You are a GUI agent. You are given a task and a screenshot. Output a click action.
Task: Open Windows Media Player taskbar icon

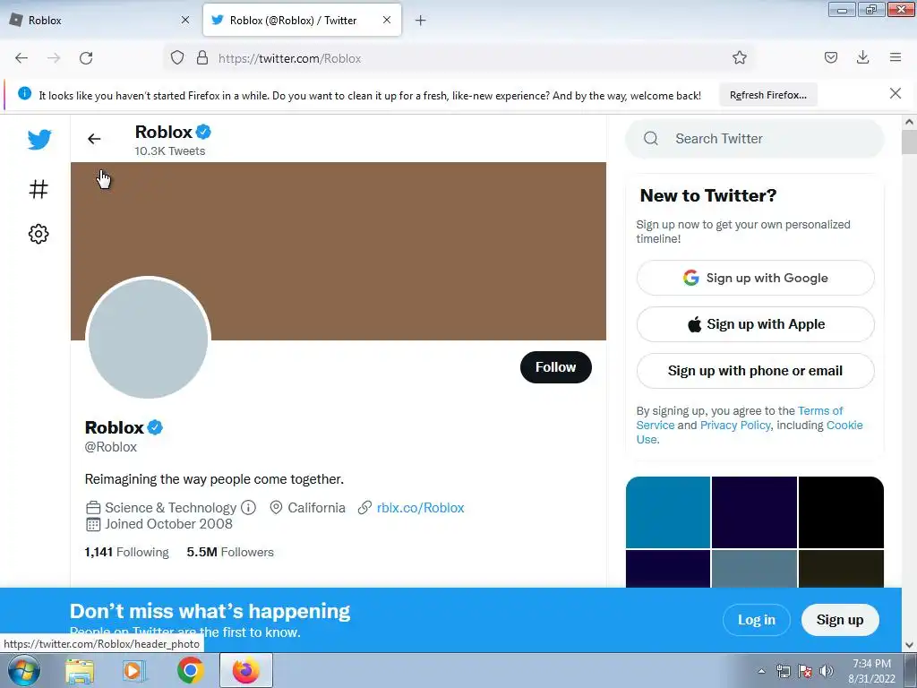tap(134, 670)
